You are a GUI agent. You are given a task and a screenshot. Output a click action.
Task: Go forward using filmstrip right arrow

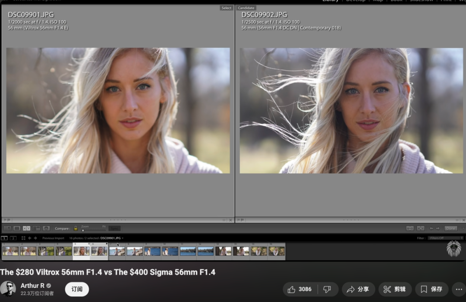point(35,238)
